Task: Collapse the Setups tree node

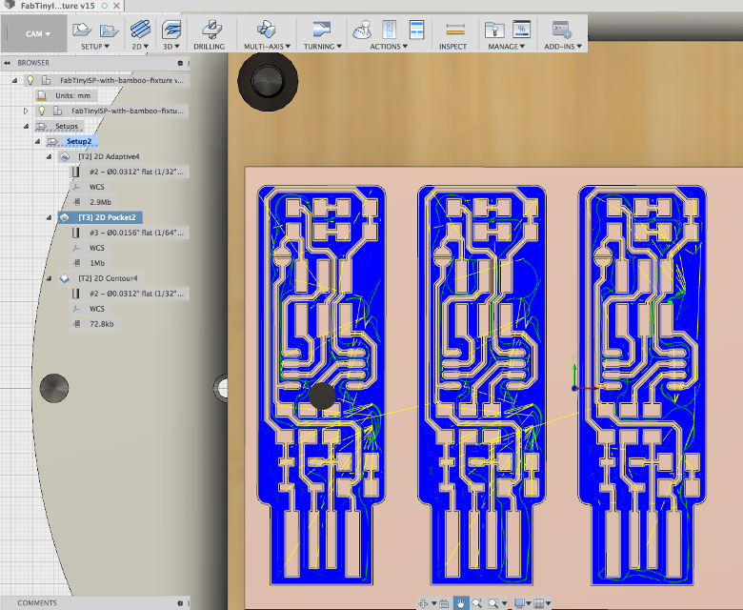Action: pyautogui.click(x=26, y=126)
